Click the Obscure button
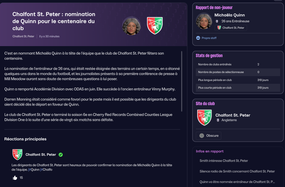 coord(208,136)
